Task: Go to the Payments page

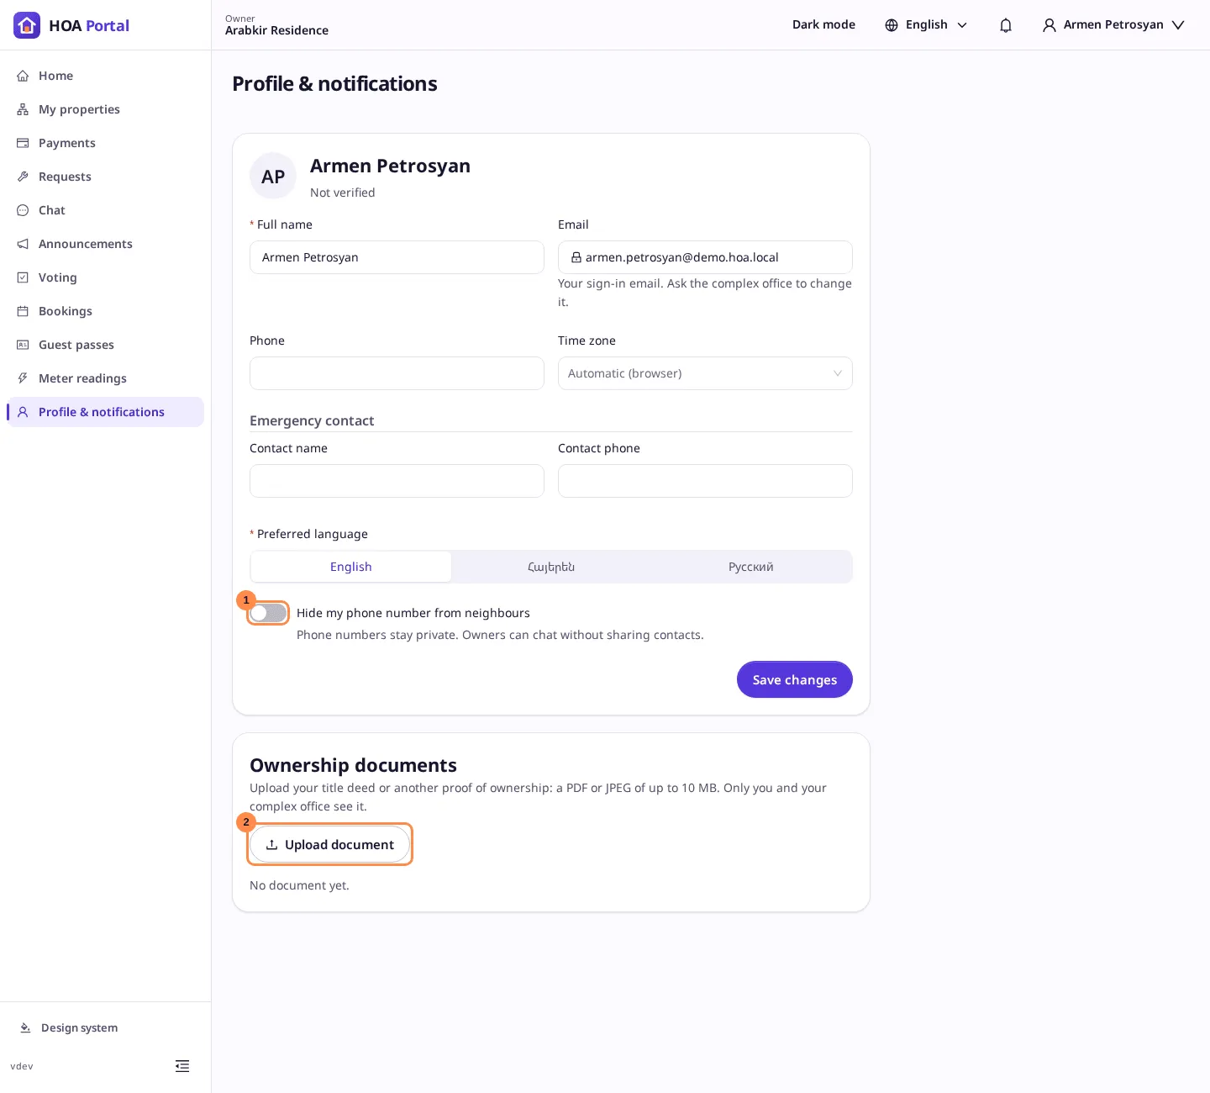Action: pos(105,143)
